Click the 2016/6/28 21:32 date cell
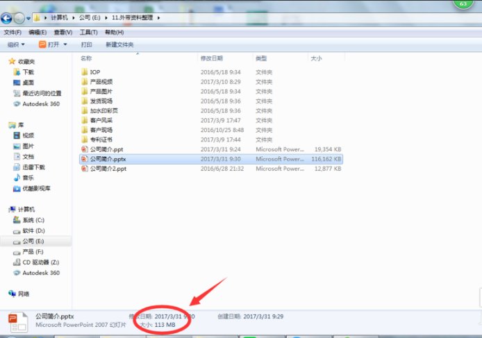 click(222, 169)
